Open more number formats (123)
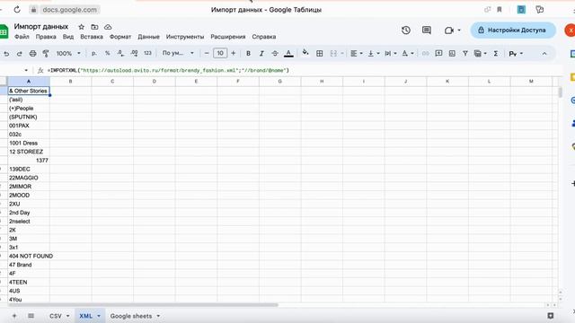Image resolution: width=575 pixels, height=323 pixels. [x=147, y=54]
